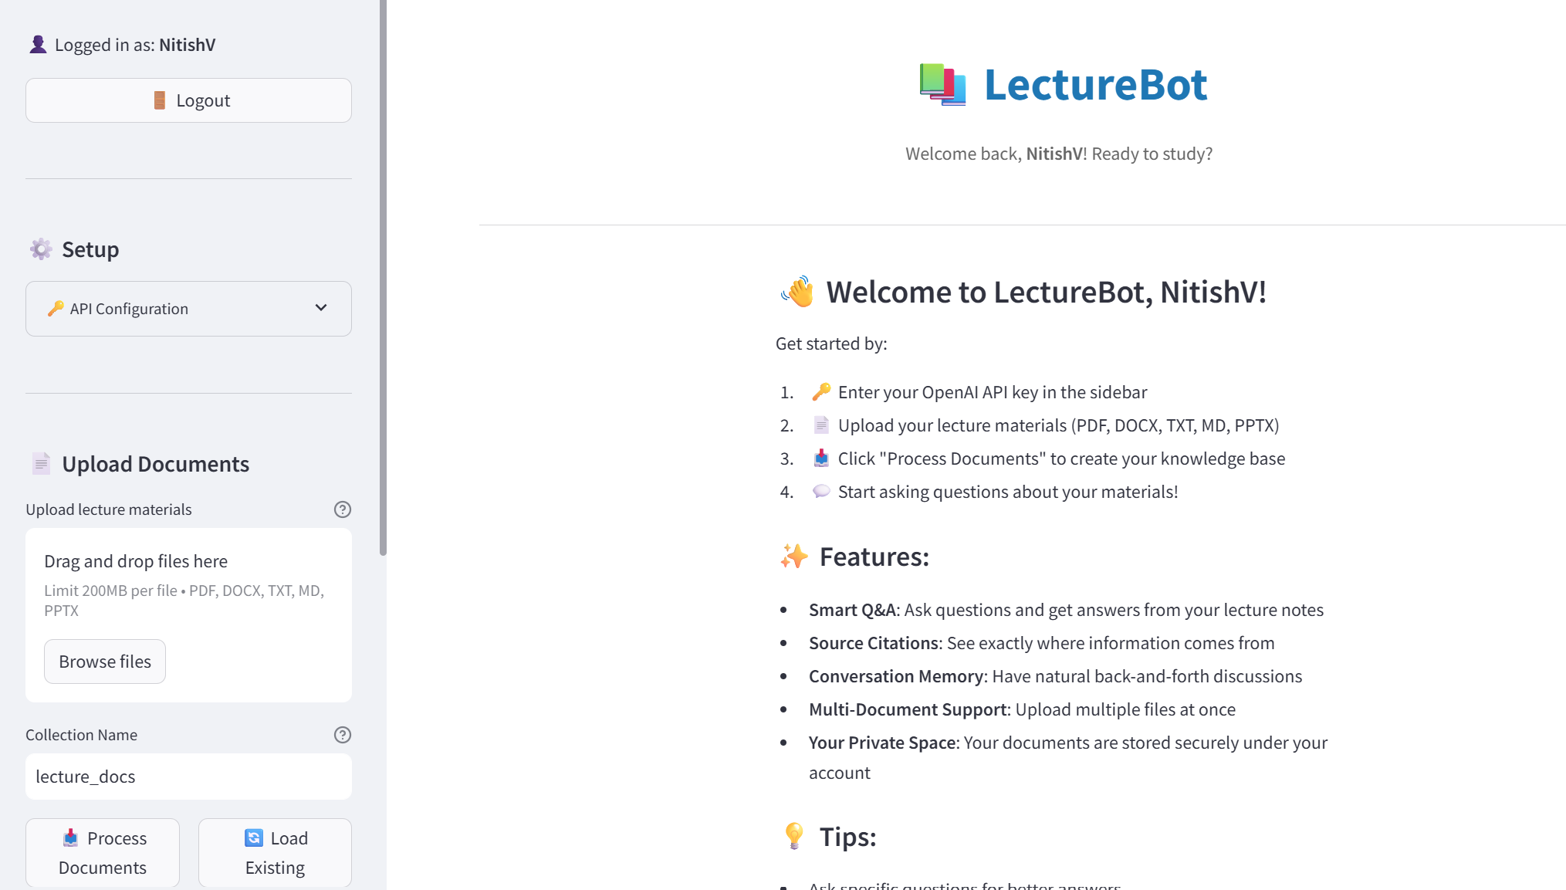Click the Collection Name input field
This screenshot has width=1566, height=890.
188,777
